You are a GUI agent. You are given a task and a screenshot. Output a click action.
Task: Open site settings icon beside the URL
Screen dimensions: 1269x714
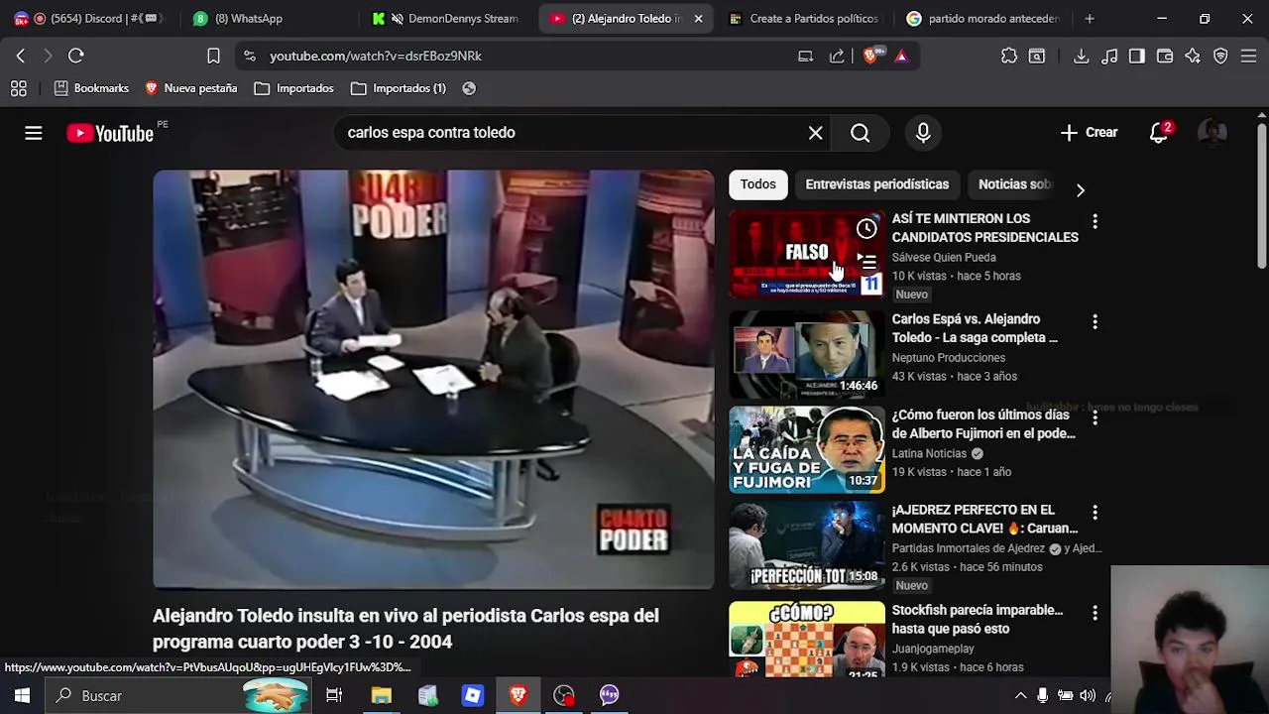249,57
